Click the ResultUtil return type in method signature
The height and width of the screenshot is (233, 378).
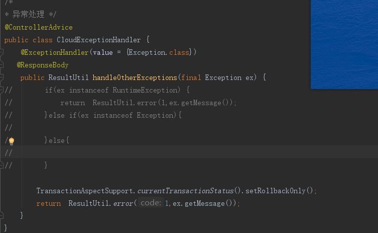tap(68, 77)
